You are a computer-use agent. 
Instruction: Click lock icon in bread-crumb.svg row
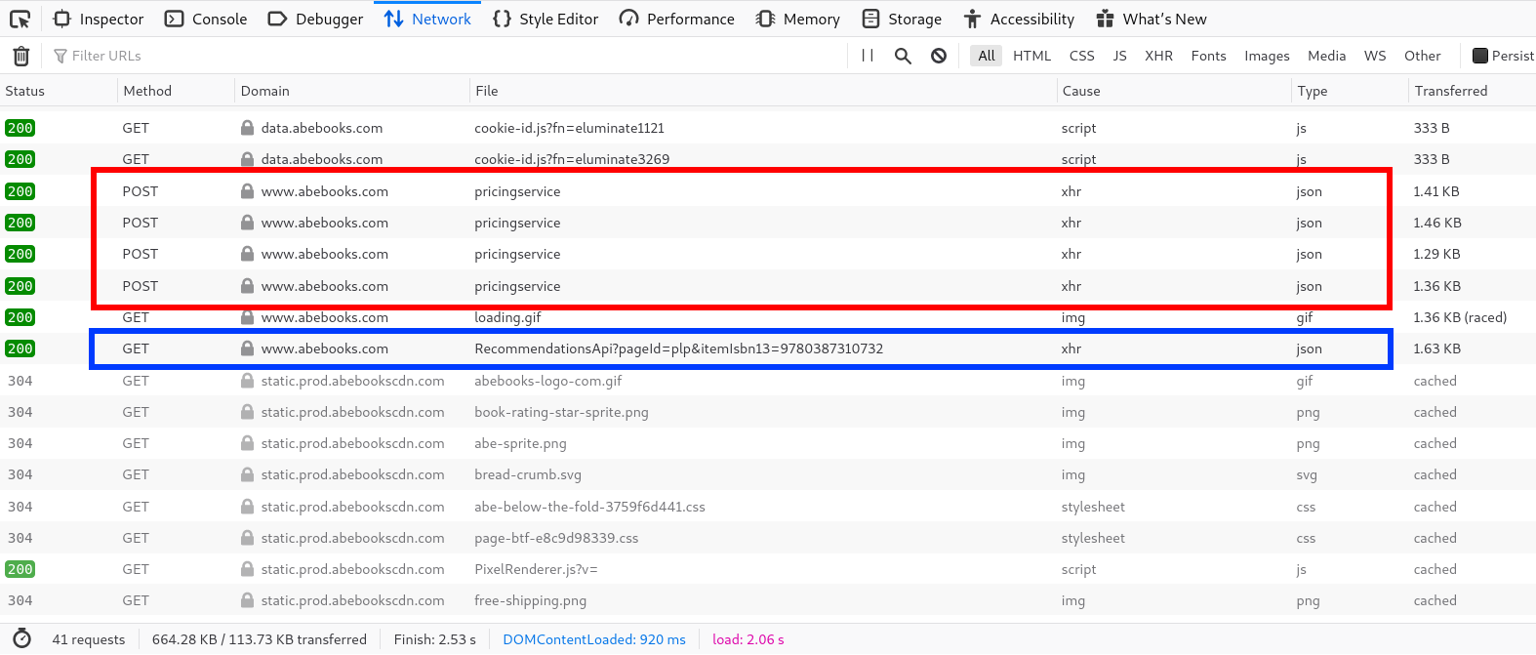coord(248,474)
